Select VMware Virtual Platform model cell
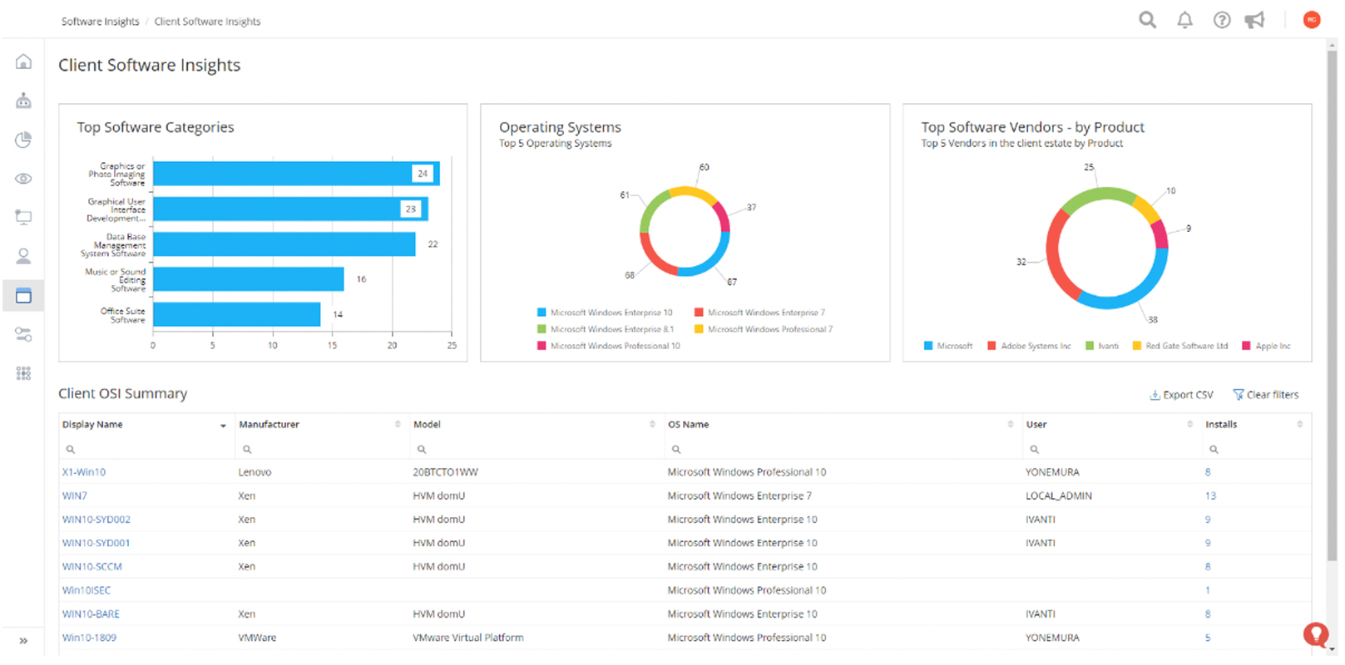The height and width of the screenshot is (665, 1345). tap(468, 638)
